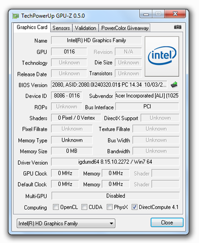This screenshot has width=199, height=243.
Task: Click the Device ID field 8086 - 0116
Action: coord(67,96)
